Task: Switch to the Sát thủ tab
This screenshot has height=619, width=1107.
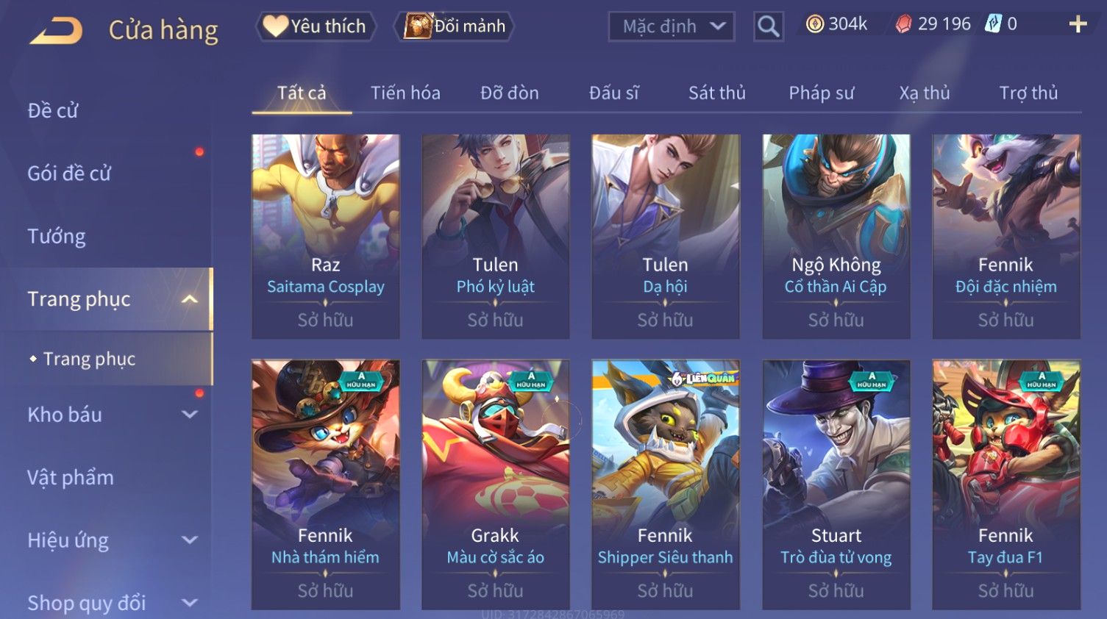Action: click(x=717, y=93)
